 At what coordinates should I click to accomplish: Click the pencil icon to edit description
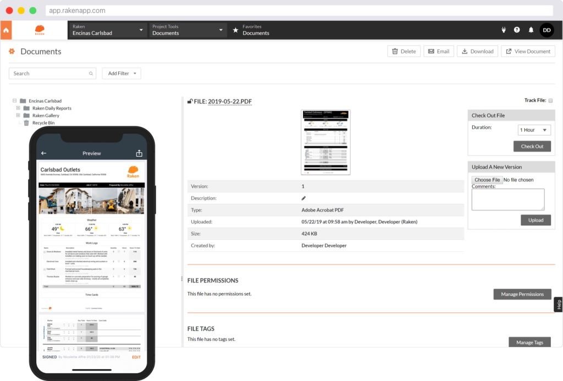(303, 198)
